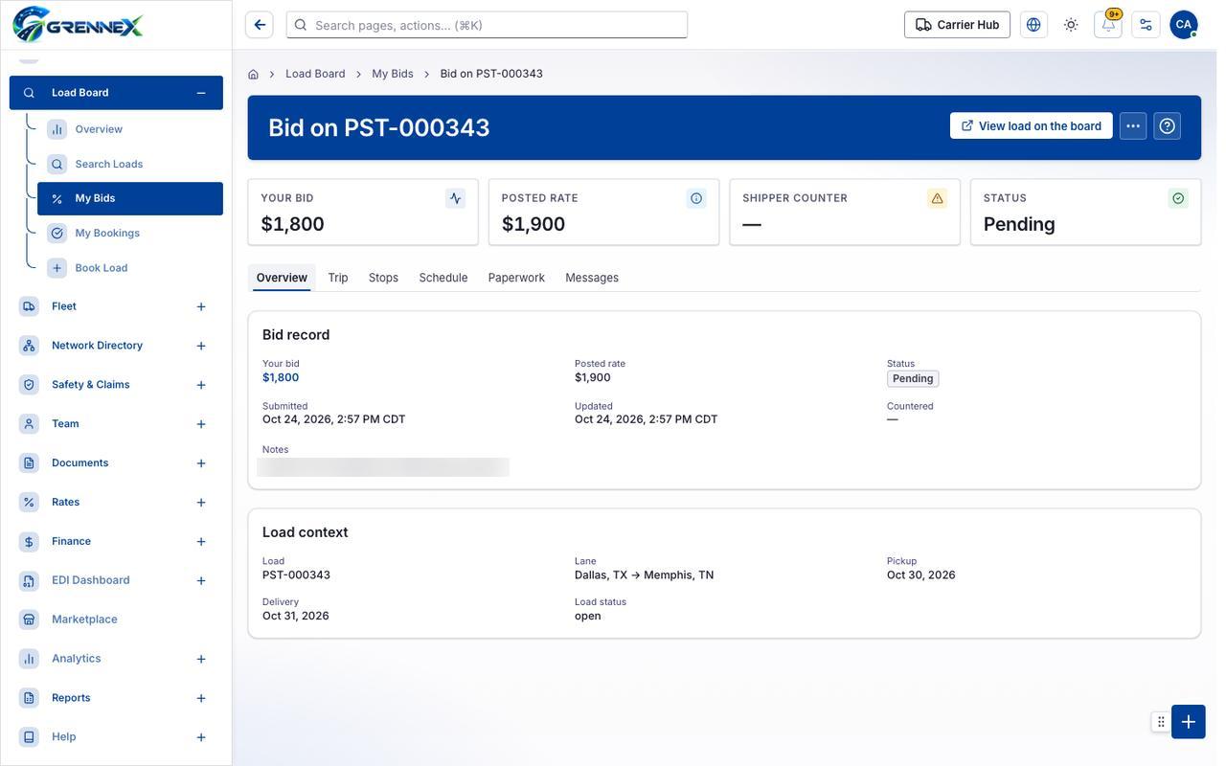The height and width of the screenshot is (766, 1226).
Task: Open the globe language icon
Action: pos(1033,25)
